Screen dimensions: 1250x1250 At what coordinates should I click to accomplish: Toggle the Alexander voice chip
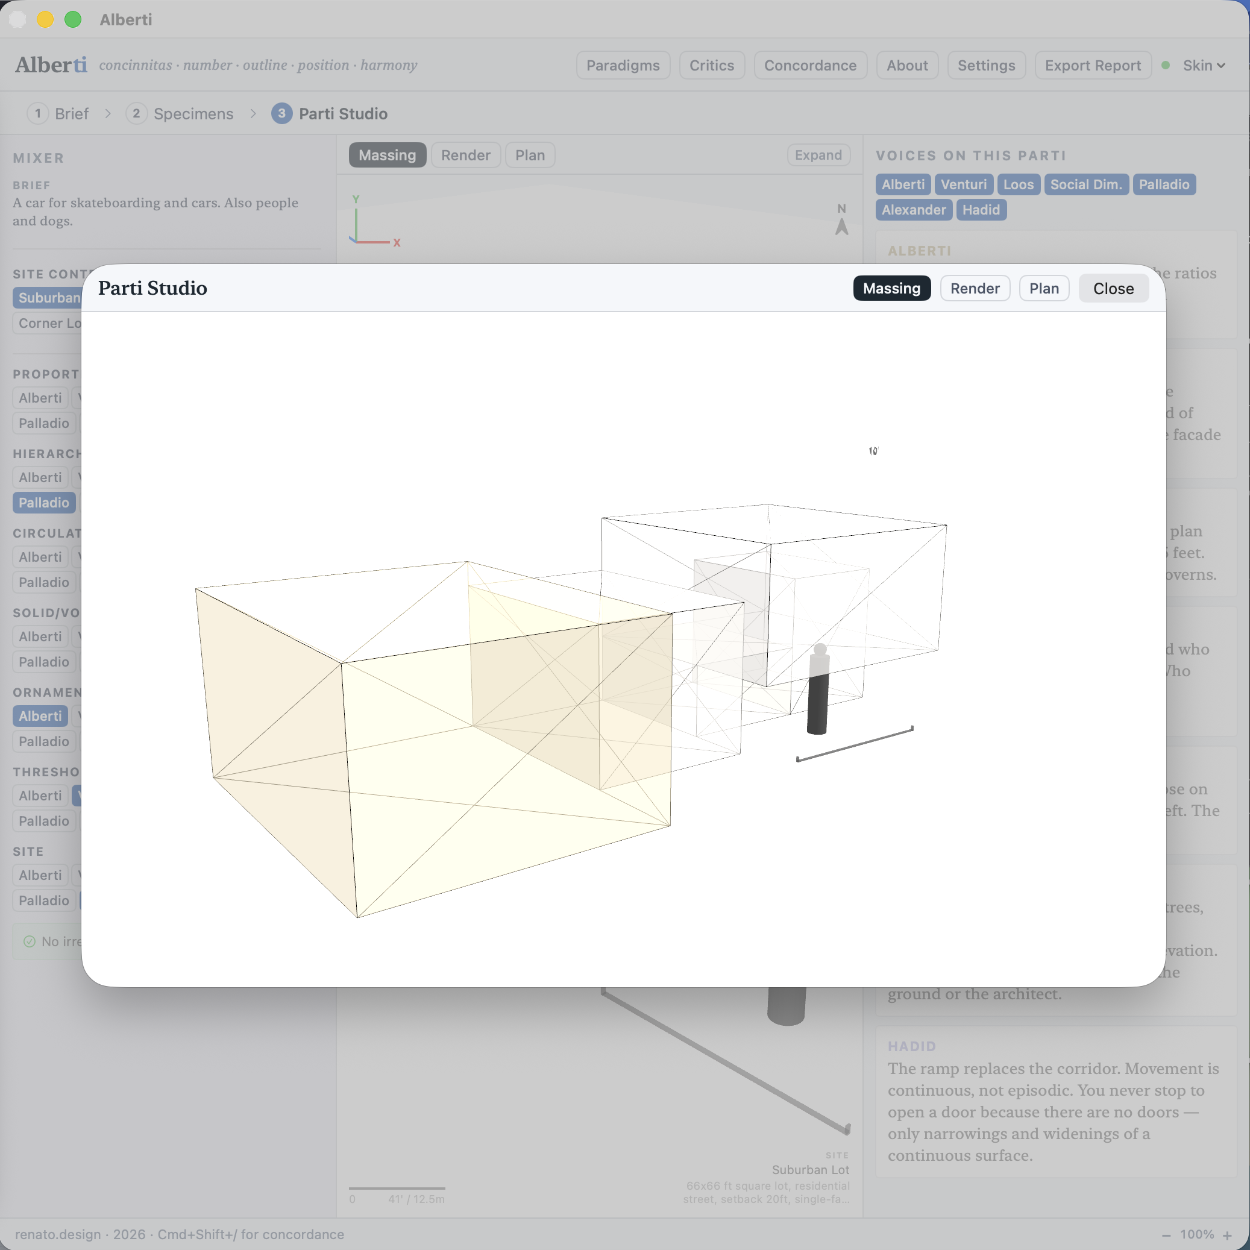pyautogui.click(x=913, y=210)
